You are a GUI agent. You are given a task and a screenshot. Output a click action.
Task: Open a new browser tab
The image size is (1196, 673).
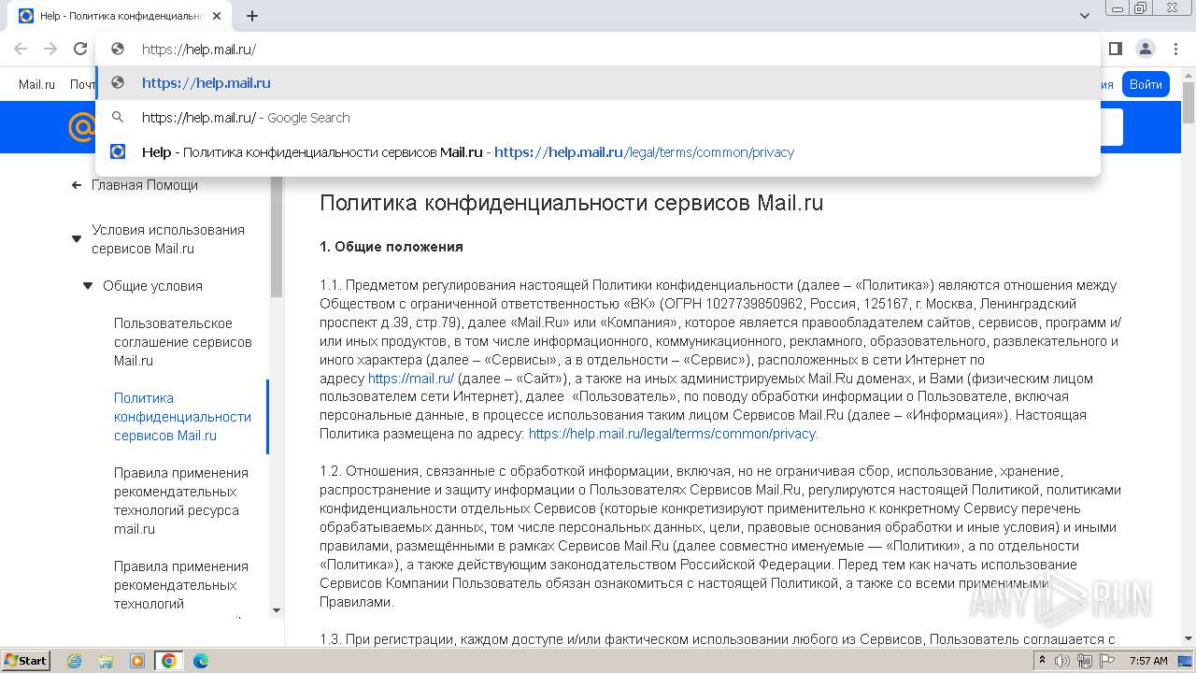coord(252,16)
